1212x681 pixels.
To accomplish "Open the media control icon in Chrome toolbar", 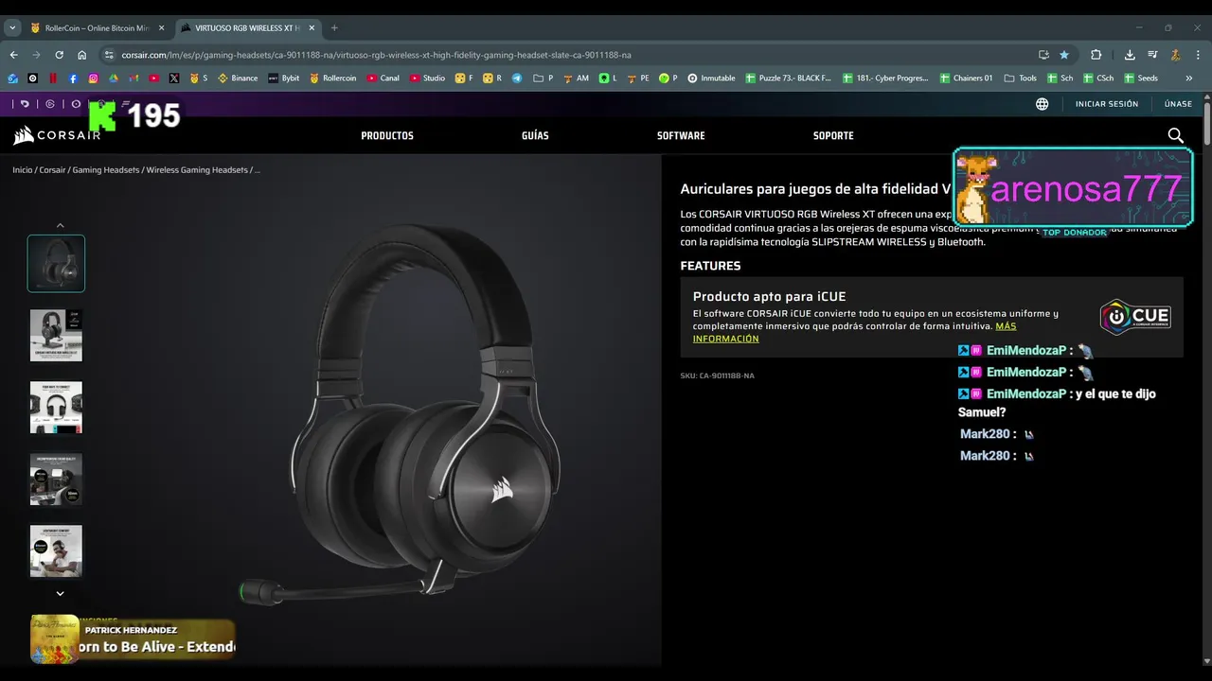I will (x=1152, y=55).
